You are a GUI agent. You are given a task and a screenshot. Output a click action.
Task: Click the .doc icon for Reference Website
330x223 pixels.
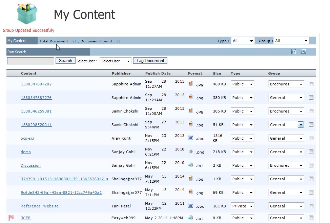[x=191, y=205]
